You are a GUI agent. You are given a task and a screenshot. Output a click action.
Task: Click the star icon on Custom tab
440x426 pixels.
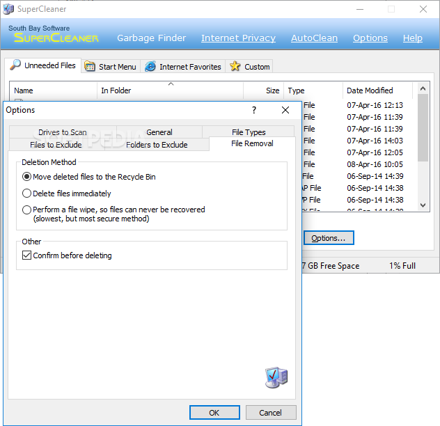[235, 67]
